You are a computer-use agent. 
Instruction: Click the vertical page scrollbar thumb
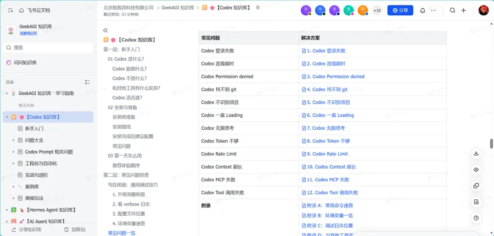(491, 143)
